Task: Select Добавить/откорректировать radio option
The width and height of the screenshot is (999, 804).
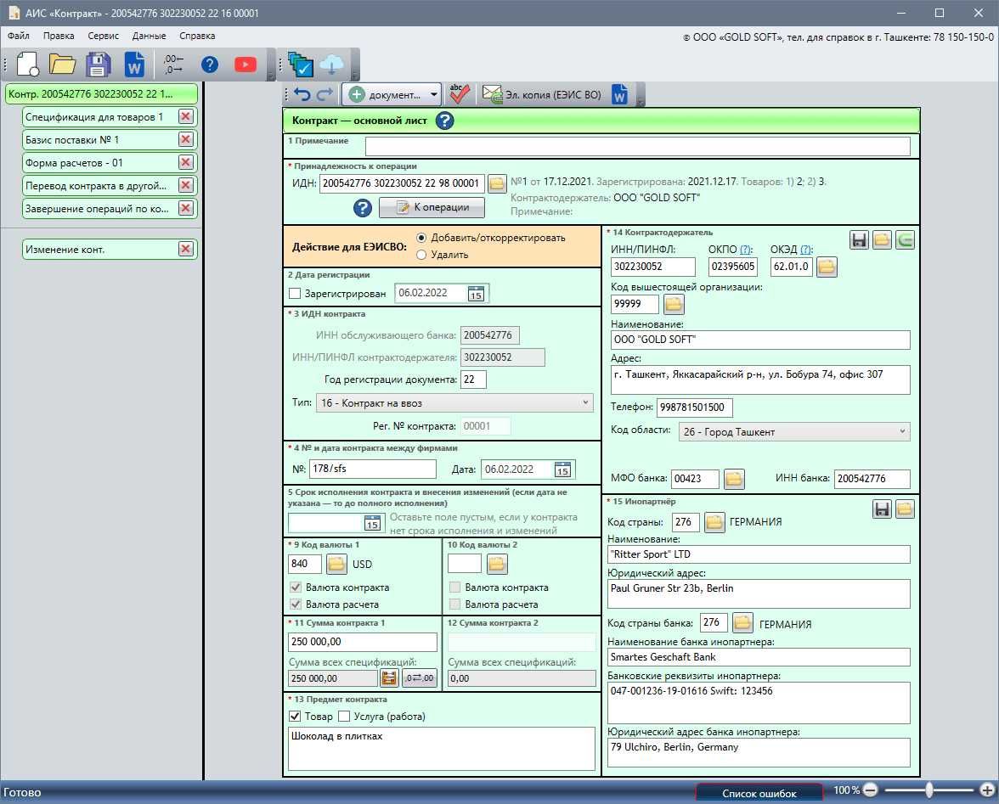Action: tap(421, 238)
